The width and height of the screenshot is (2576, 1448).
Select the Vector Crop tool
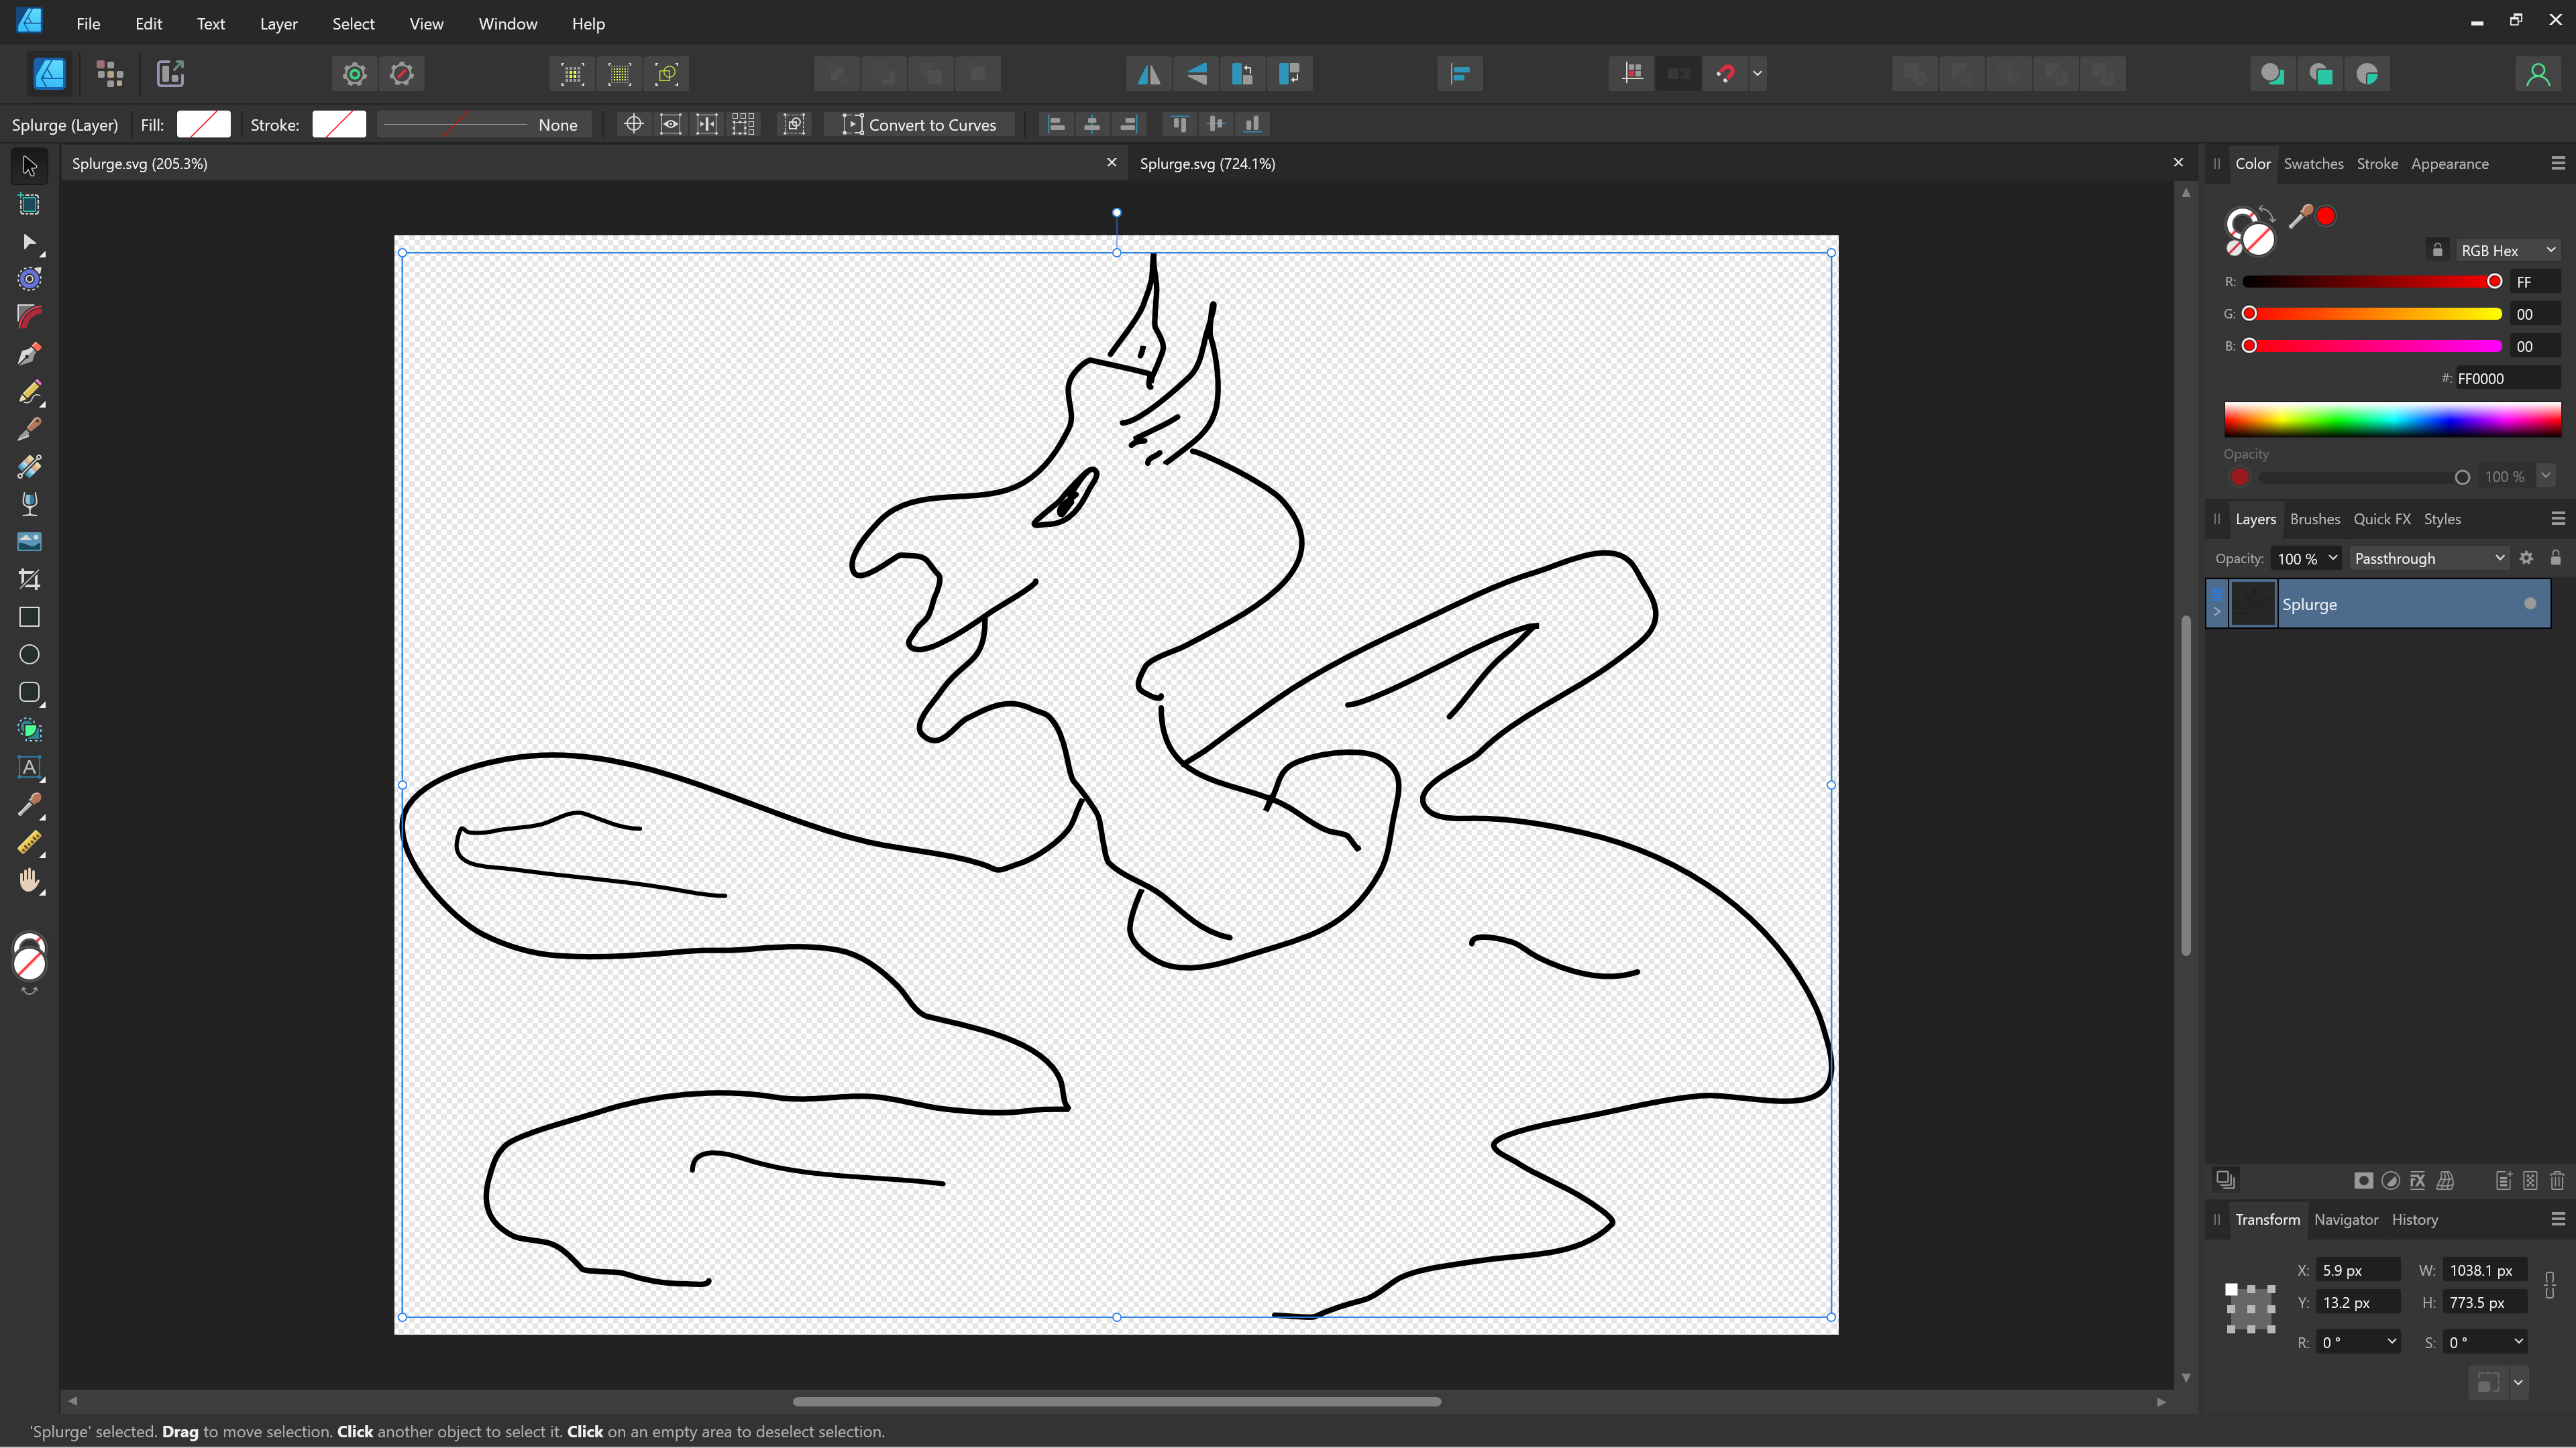tap(29, 580)
